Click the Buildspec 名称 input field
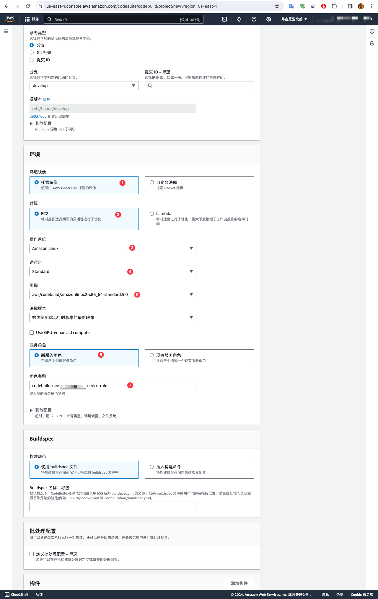378x599 pixels. tap(113, 506)
